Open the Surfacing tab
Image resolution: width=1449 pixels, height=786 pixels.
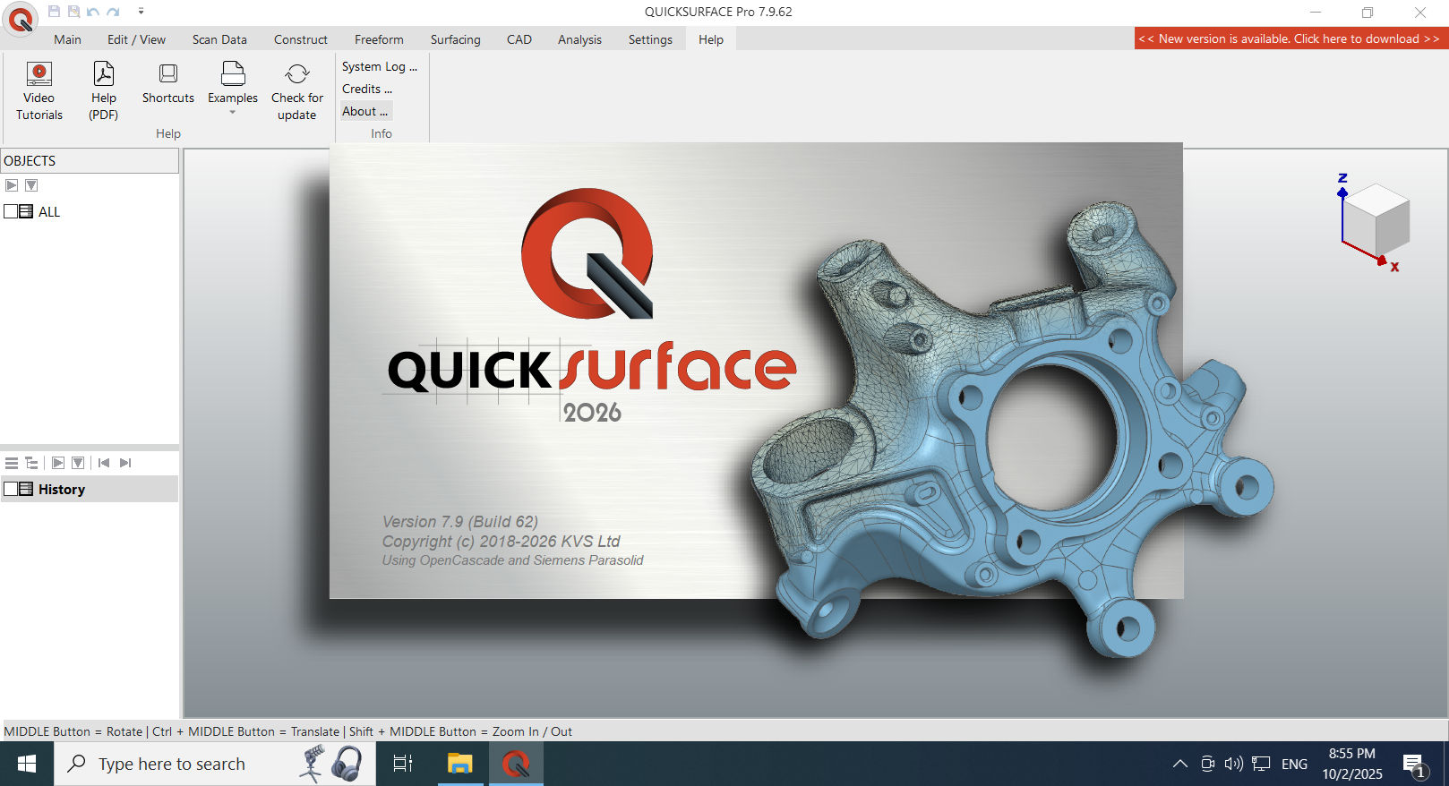[x=455, y=39]
